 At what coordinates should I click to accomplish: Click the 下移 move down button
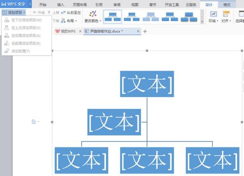(x=56, y=21)
